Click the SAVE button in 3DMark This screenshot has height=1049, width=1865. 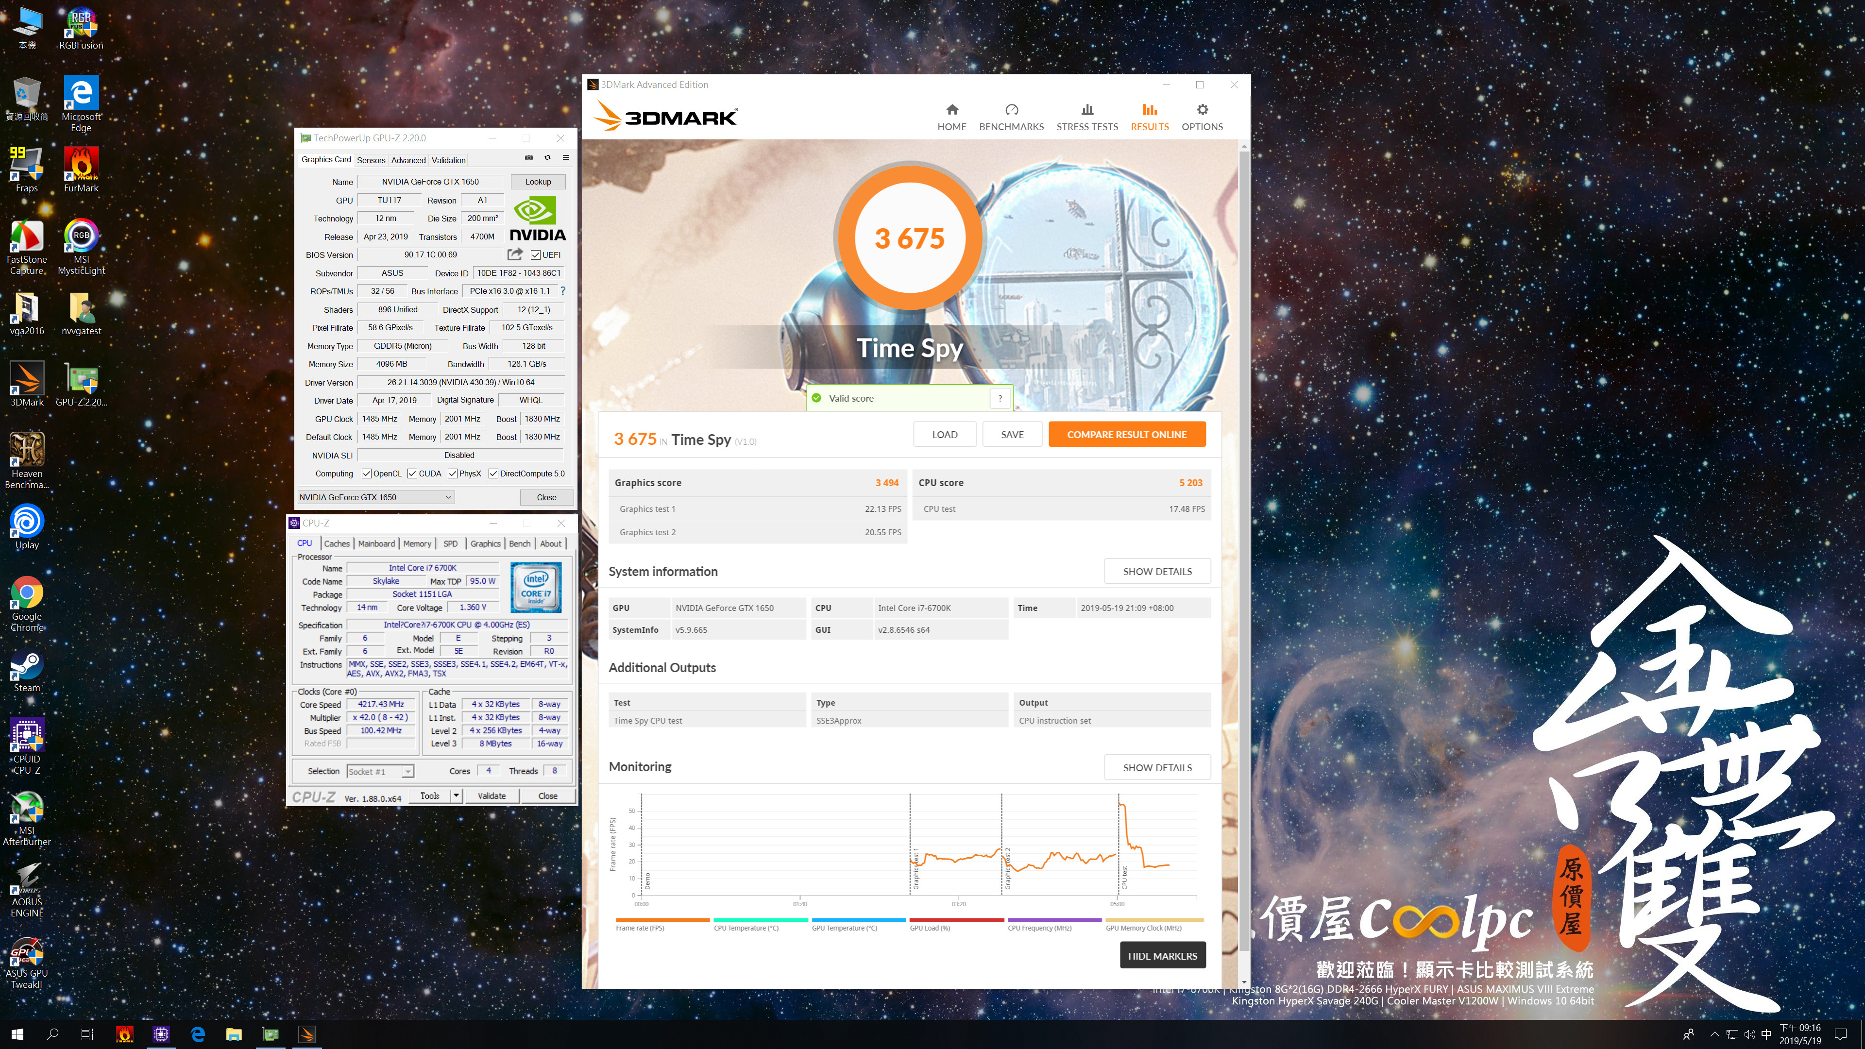(1011, 434)
